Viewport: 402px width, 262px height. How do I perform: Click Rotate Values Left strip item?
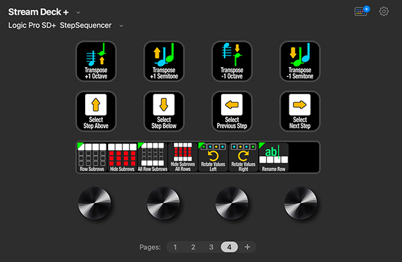point(213,157)
